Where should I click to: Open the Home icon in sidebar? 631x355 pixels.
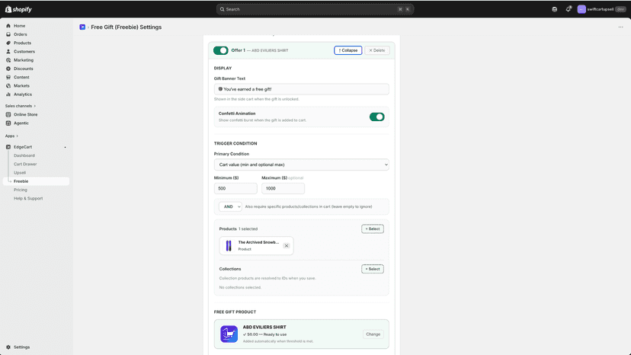coord(8,26)
